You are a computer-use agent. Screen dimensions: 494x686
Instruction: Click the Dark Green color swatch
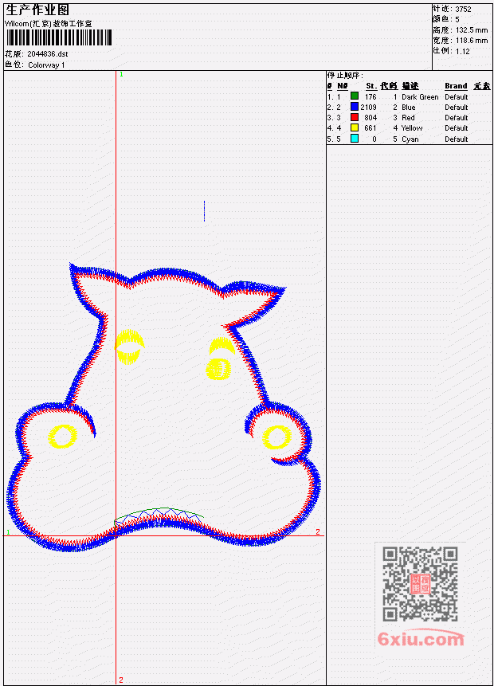coord(355,96)
